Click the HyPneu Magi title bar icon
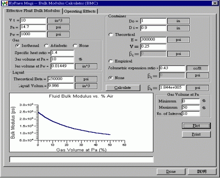The image size is (220, 178). click(x=4, y=3)
